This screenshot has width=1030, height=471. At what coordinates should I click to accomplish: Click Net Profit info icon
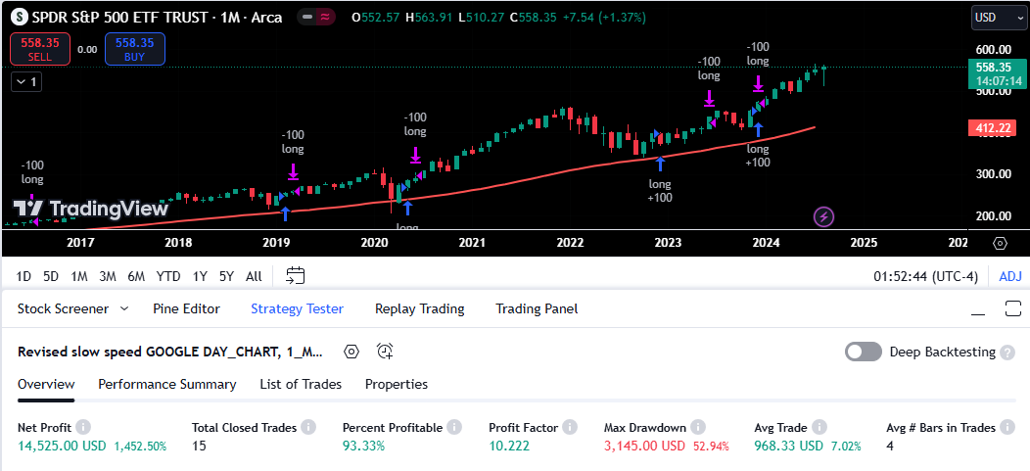coord(84,428)
